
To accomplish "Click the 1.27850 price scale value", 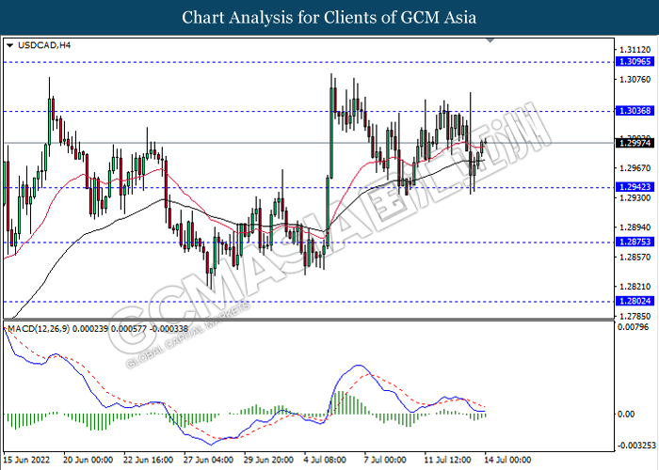I will [635, 316].
